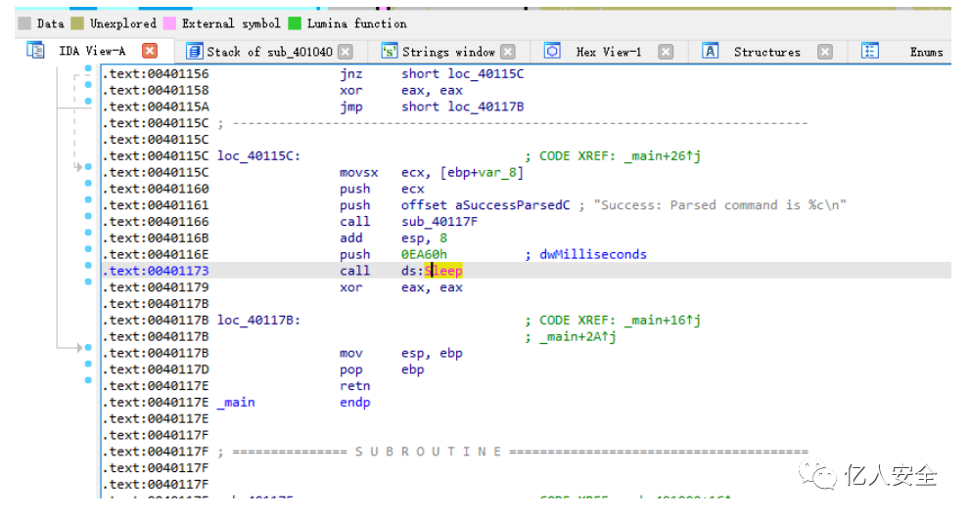Switch to Stack of sub_401040 tab
Image resolution: width=969 pixels, height=518 pixels.
click(269, 52)
